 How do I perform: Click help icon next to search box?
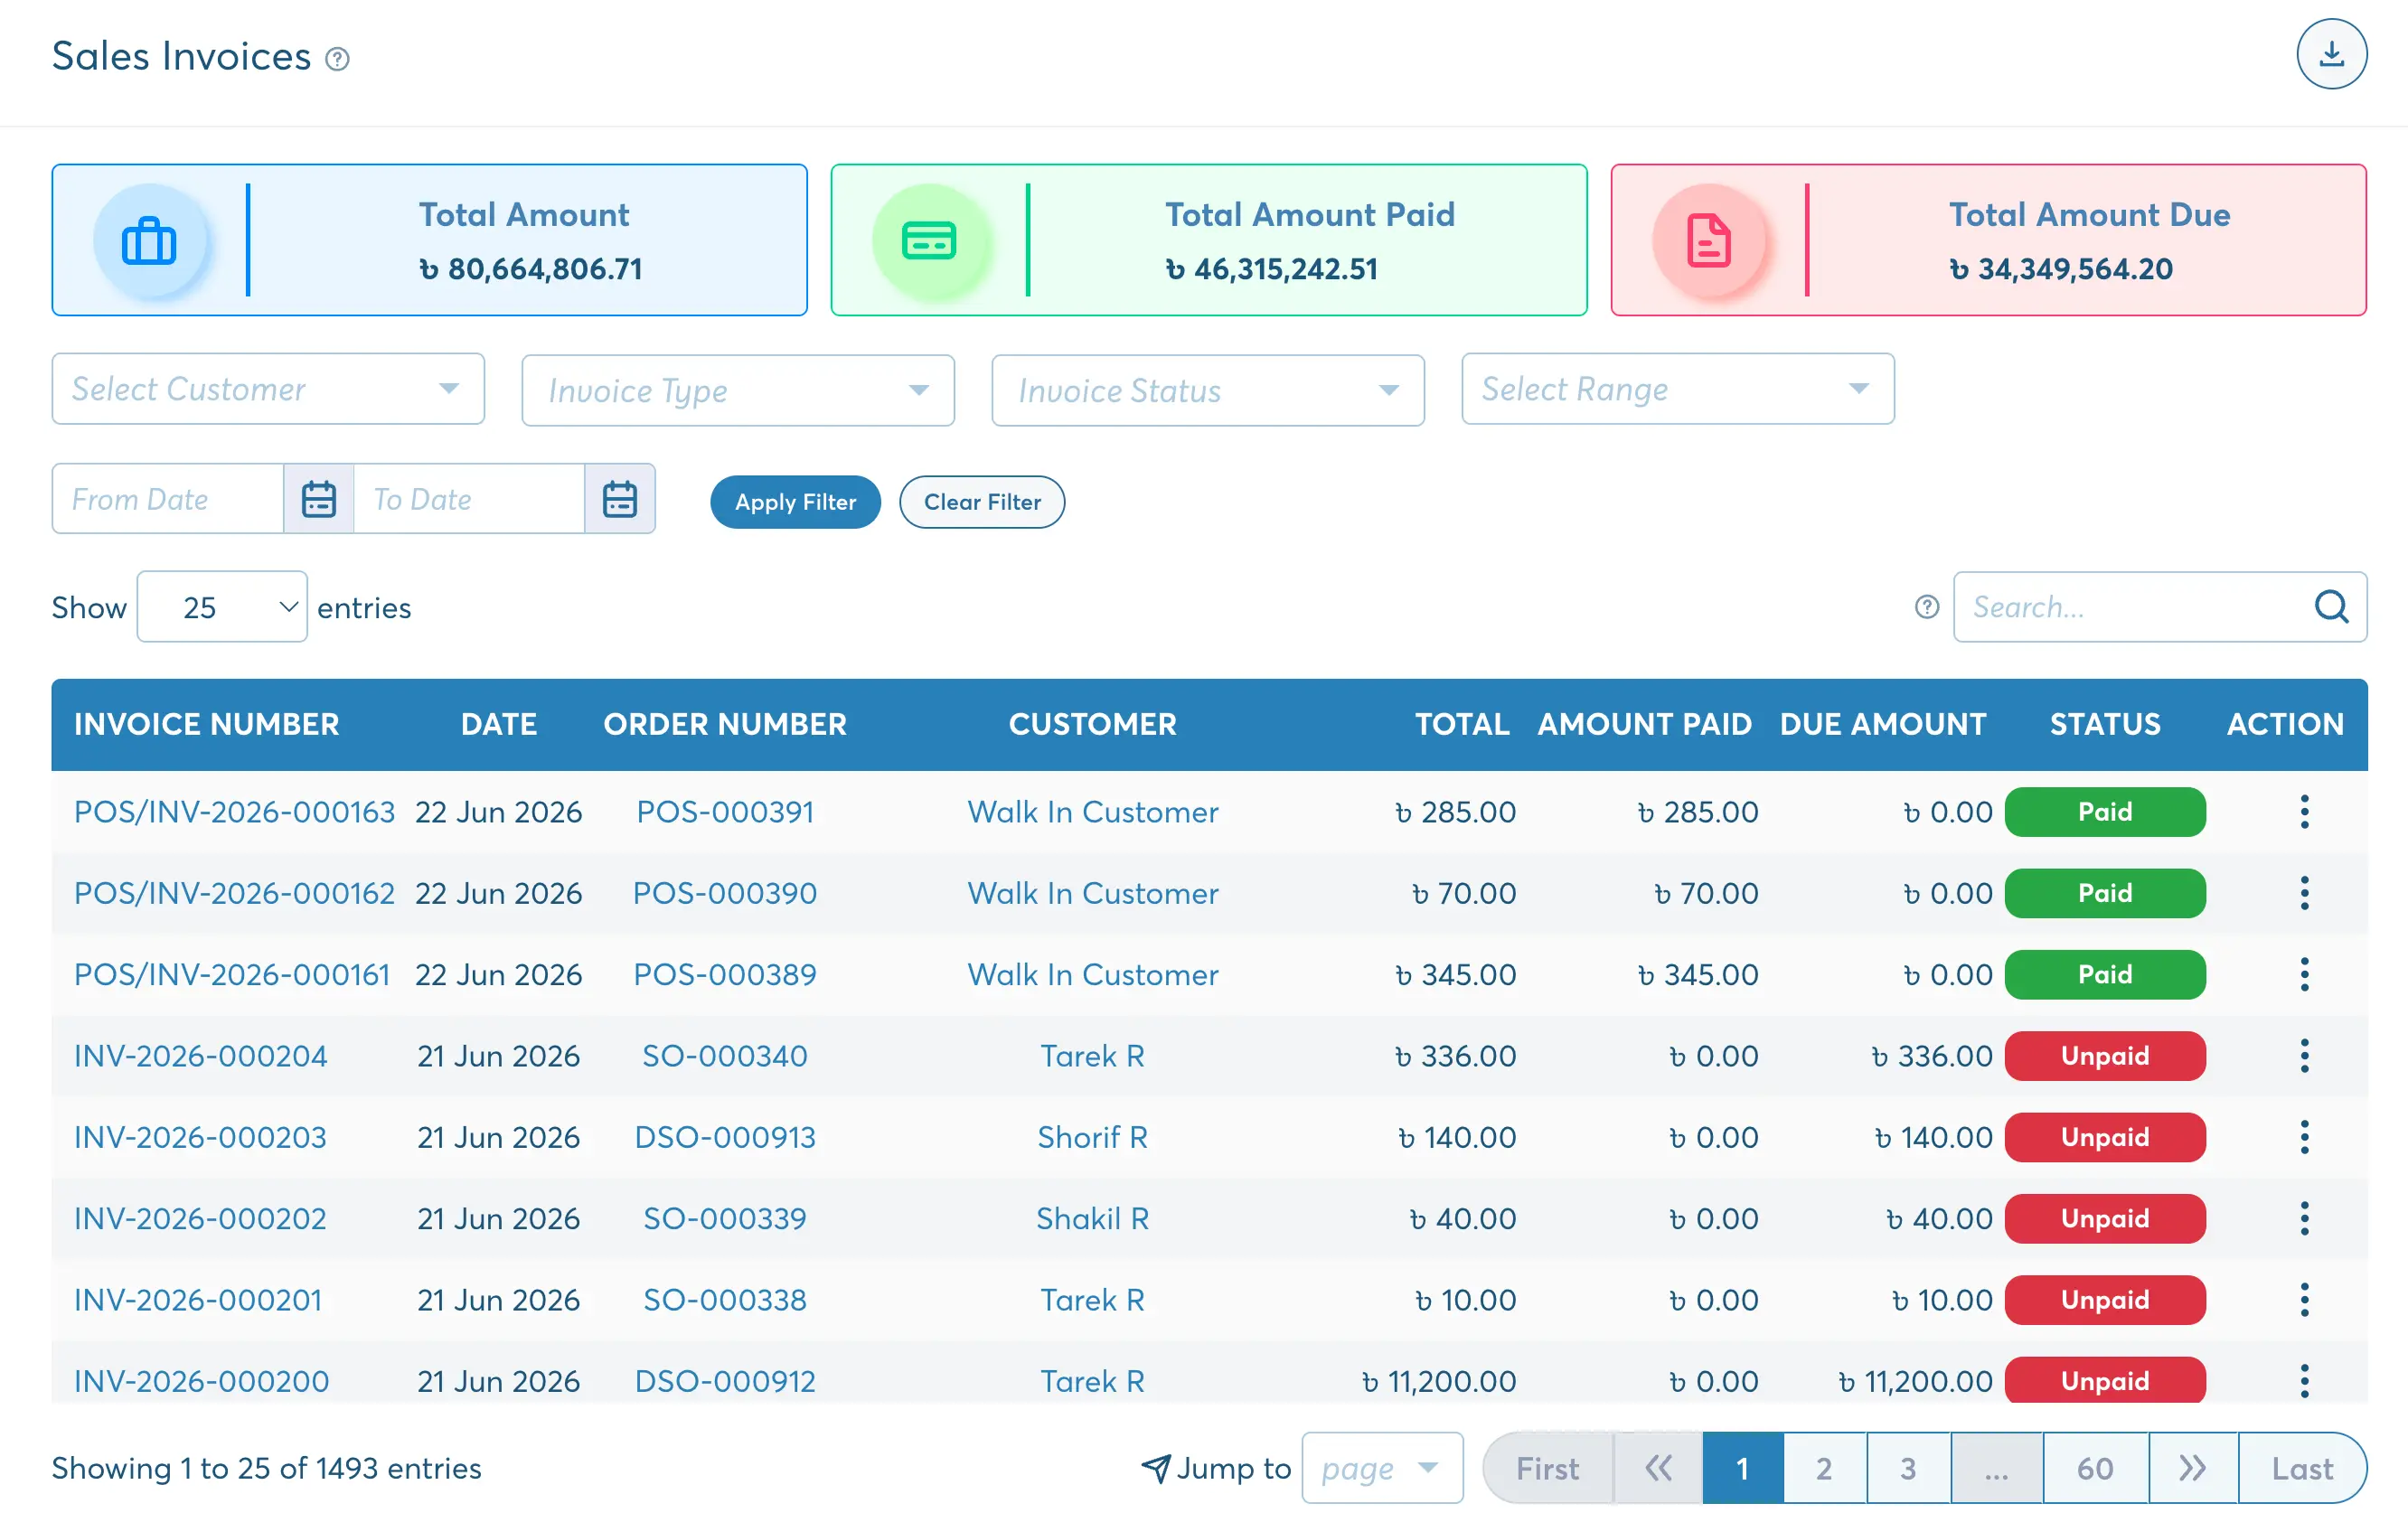tap(1926, 606)
